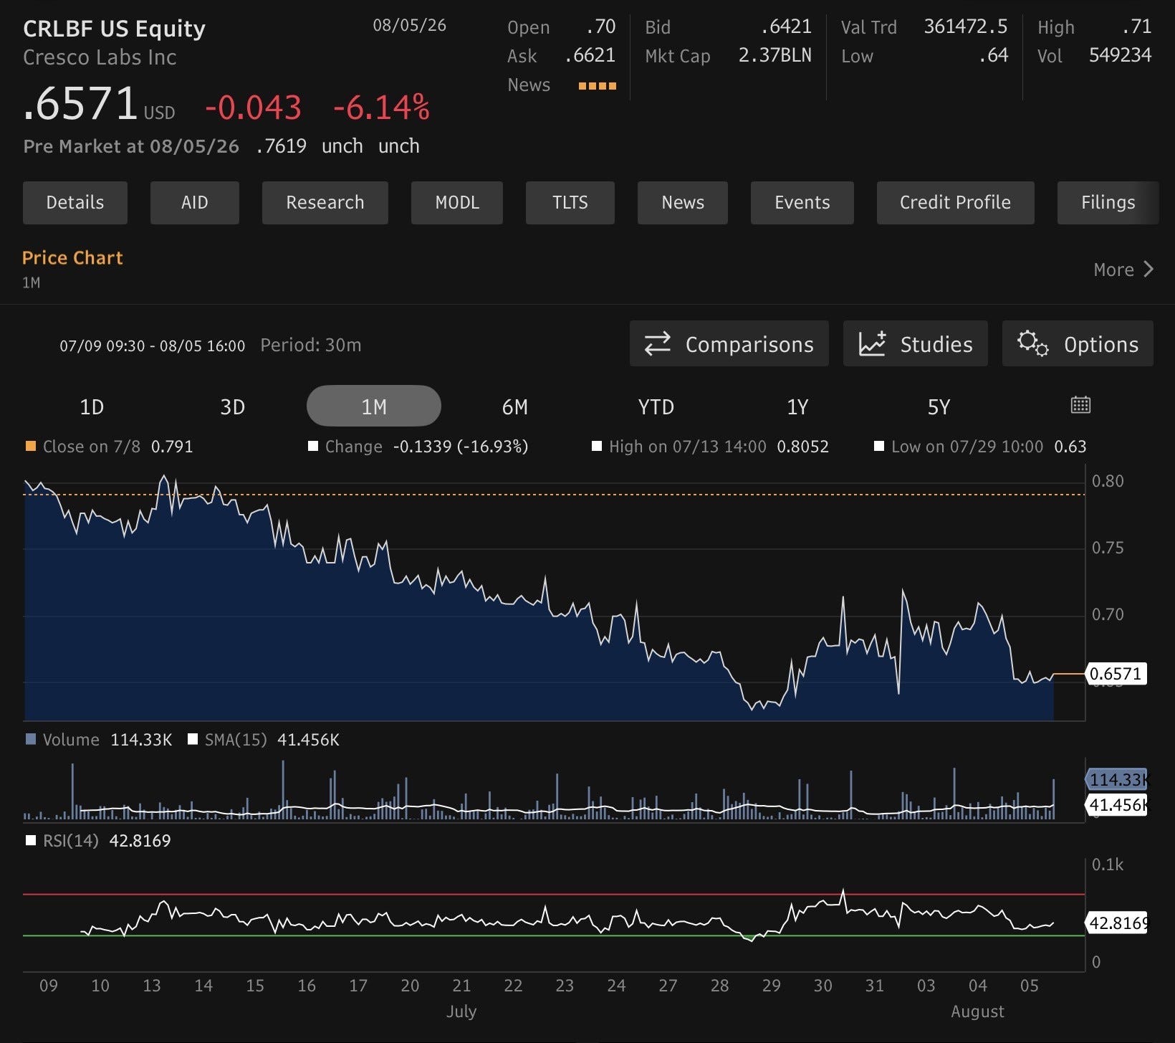Choose the 5Y time range

939,407
